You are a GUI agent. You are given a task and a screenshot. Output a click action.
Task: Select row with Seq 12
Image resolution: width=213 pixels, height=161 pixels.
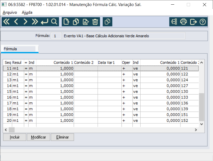coord(101,74)
